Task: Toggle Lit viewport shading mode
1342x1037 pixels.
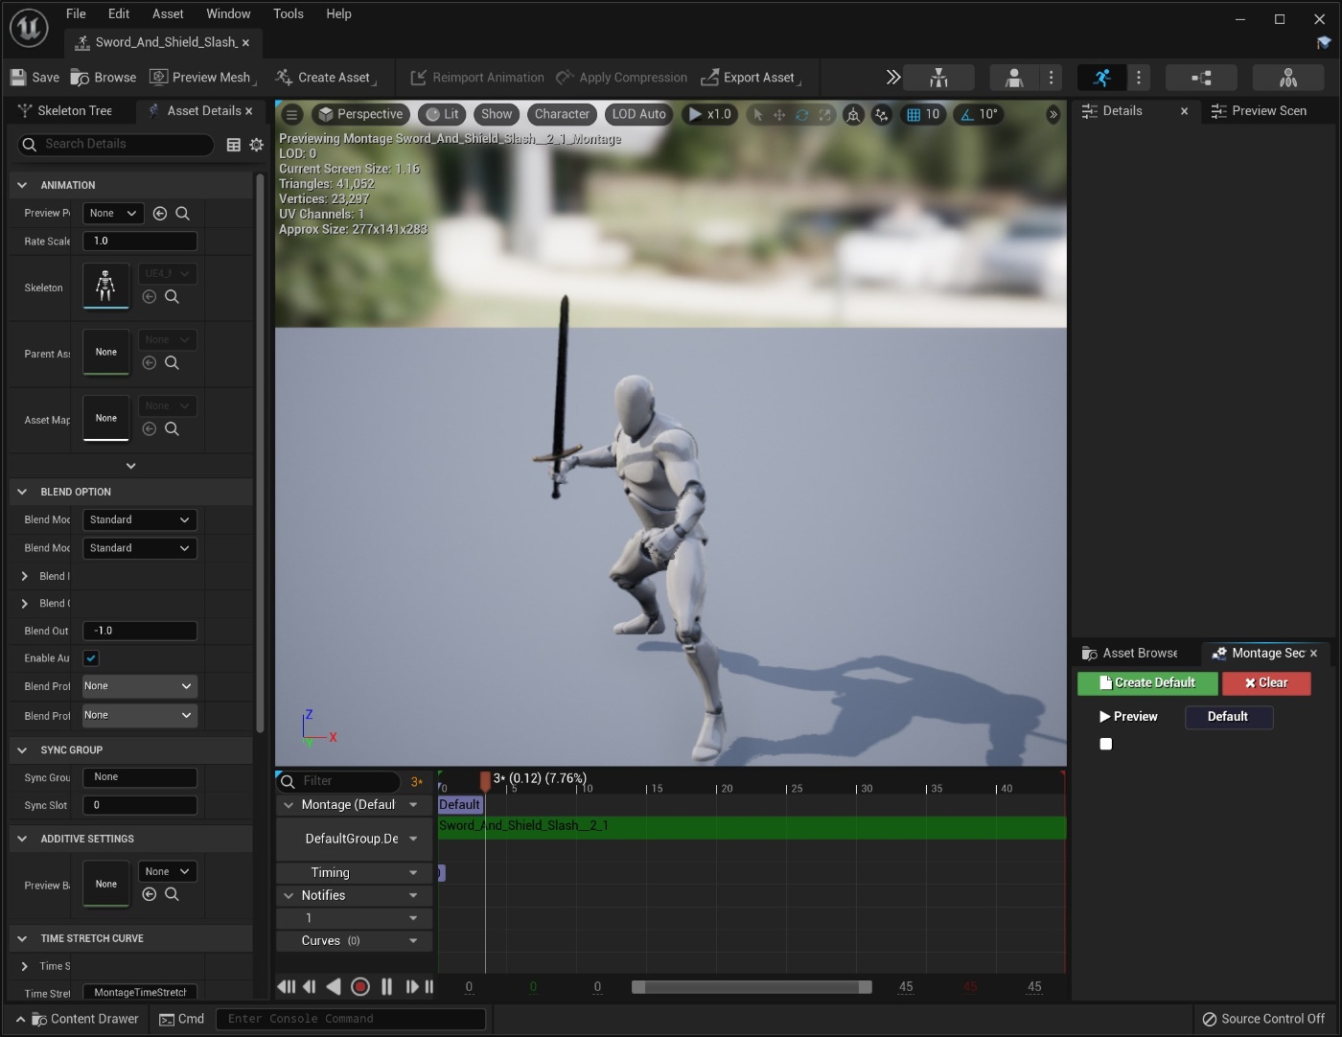Action: pyautogui.click(x=442, y=114)
